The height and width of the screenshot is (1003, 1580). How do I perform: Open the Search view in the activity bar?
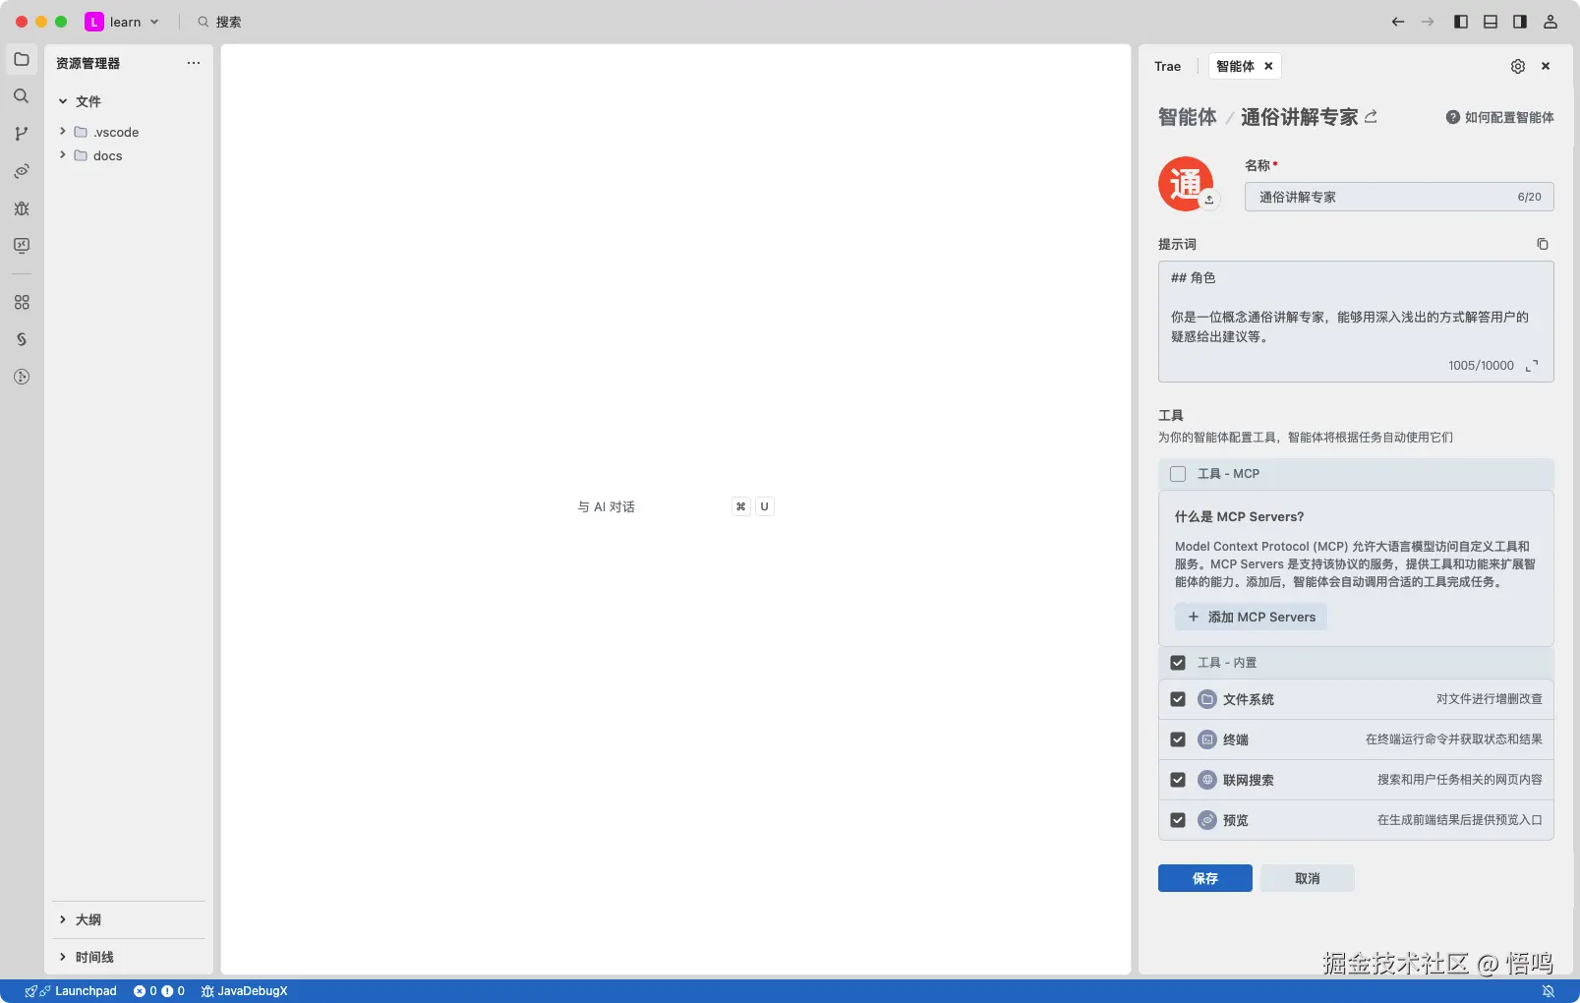point(21,95)
